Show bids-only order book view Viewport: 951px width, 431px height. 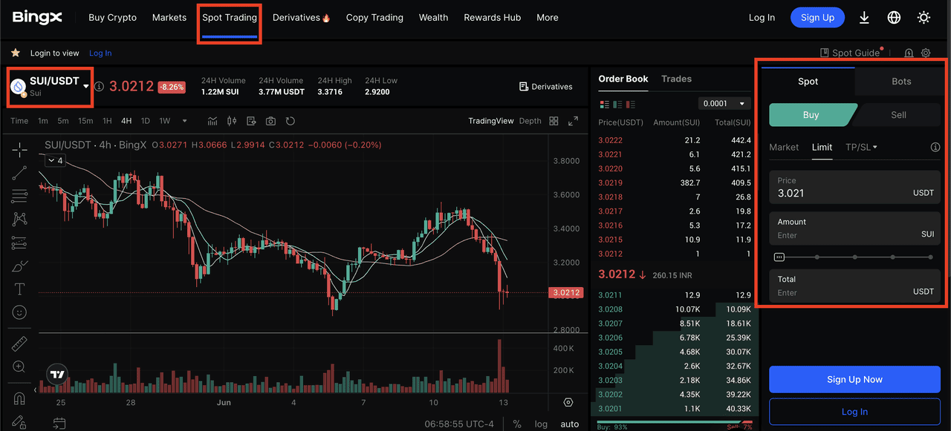click(x=618, y=104)
